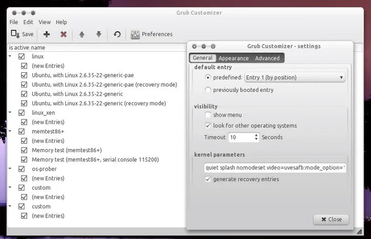Collapse the memtest86+ group
371x239 pixels.
10,131
